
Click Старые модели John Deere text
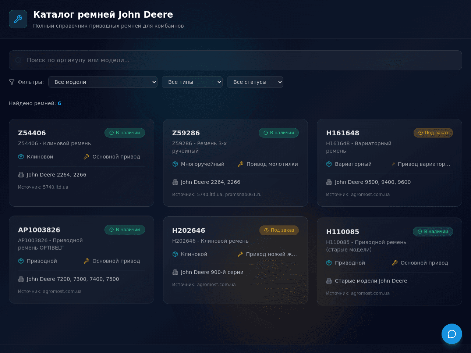pos(371,281)
